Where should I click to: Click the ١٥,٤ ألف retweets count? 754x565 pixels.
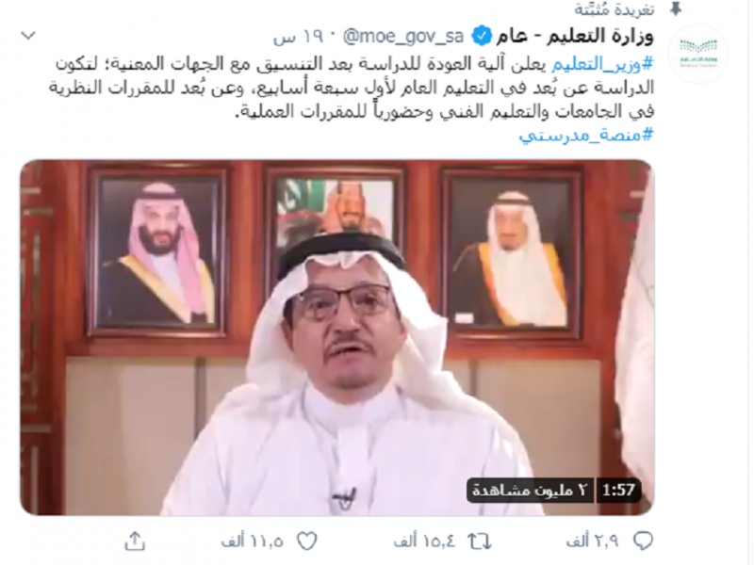[424, 541]
